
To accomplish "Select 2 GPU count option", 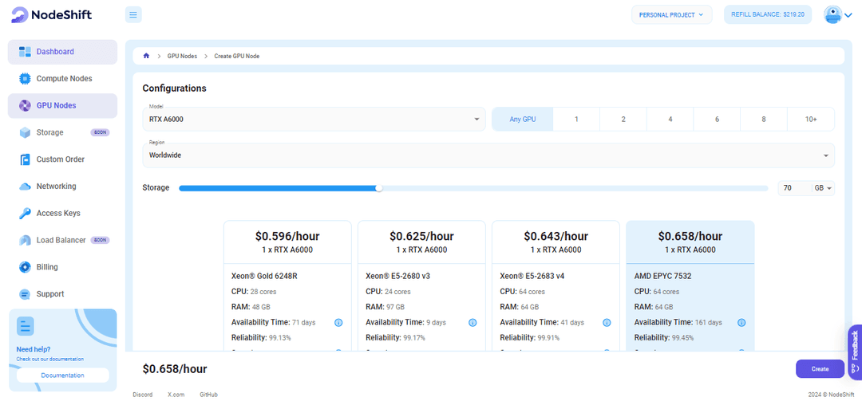I will pyautogui.click(x=623, y=120).
